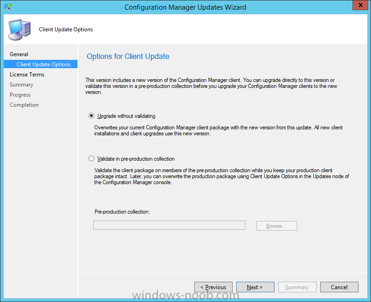The image size is (371, 302).
Task: Click the Next button
Action: click(255, 287)
